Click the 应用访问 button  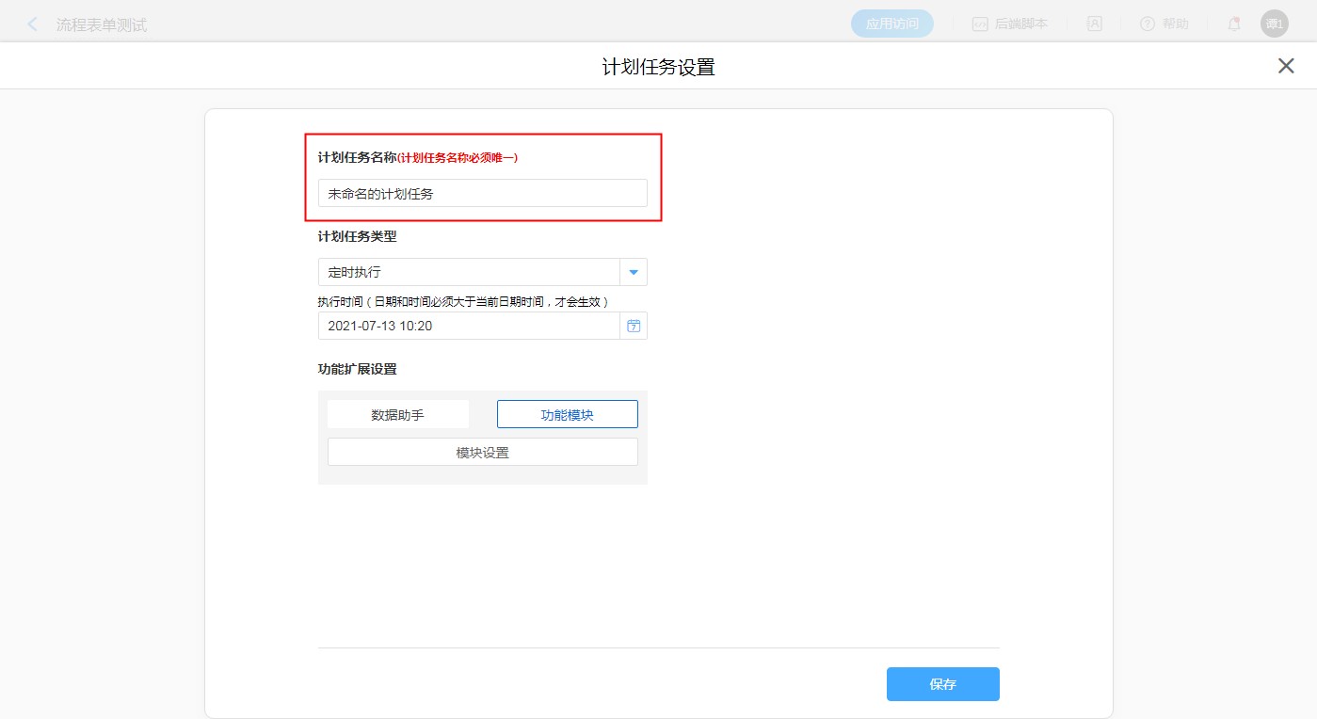891,24
